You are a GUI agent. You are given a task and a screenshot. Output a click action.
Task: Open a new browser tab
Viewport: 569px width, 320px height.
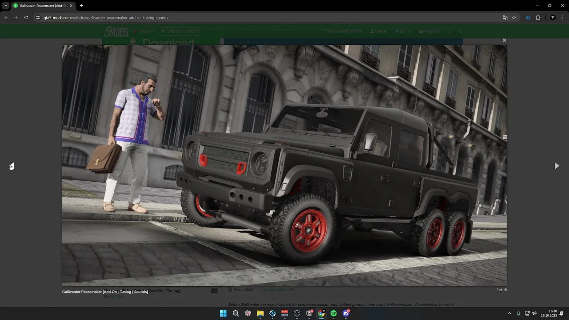pyautogui.click(x=81, y=6)
